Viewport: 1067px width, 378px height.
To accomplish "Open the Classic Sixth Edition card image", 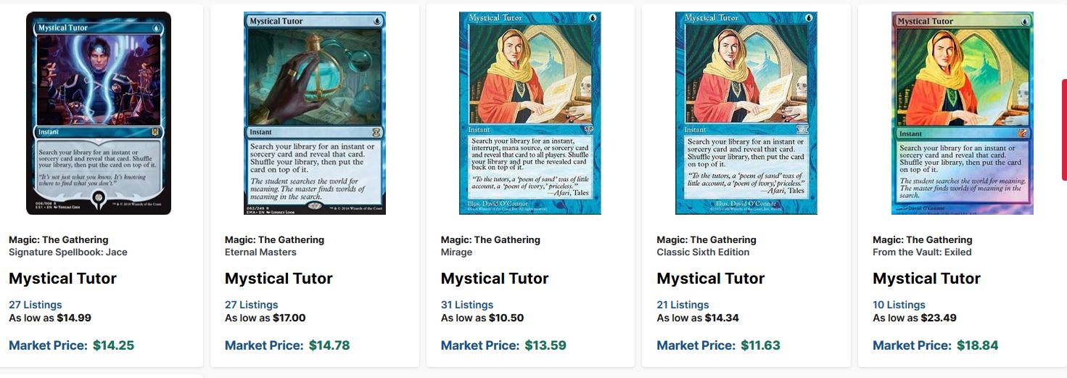I will point(746,113).
